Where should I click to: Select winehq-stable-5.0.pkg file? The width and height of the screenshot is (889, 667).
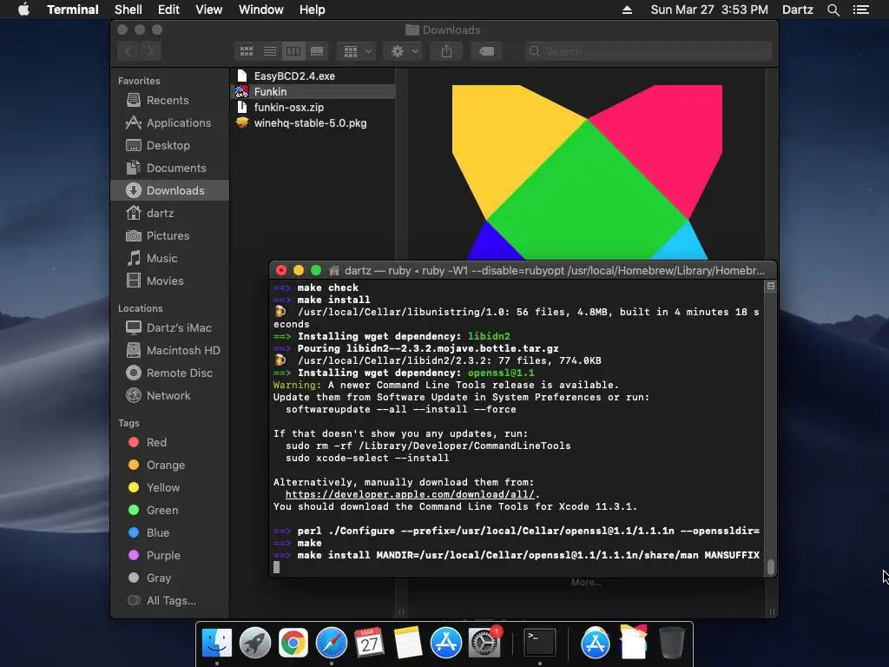click(313, 123)
